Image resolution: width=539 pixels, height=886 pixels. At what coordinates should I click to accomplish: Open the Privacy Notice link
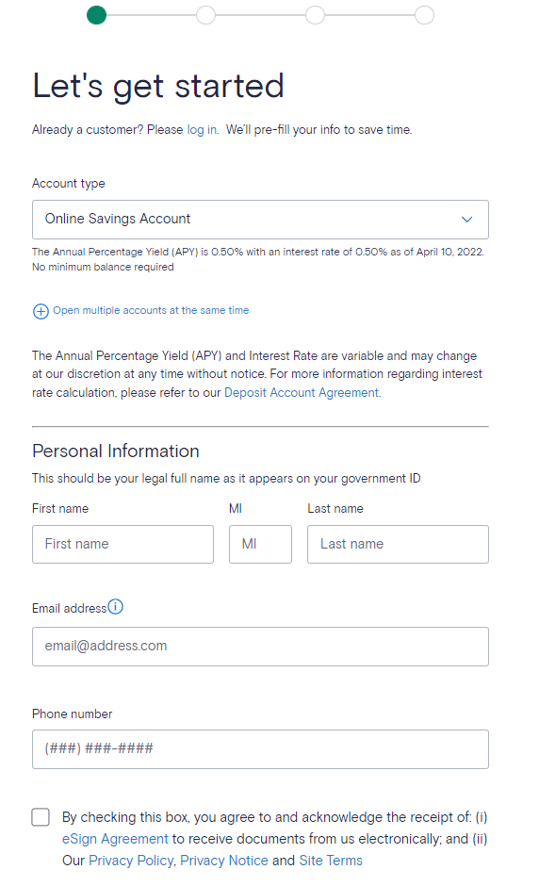[x=224, y=861]
